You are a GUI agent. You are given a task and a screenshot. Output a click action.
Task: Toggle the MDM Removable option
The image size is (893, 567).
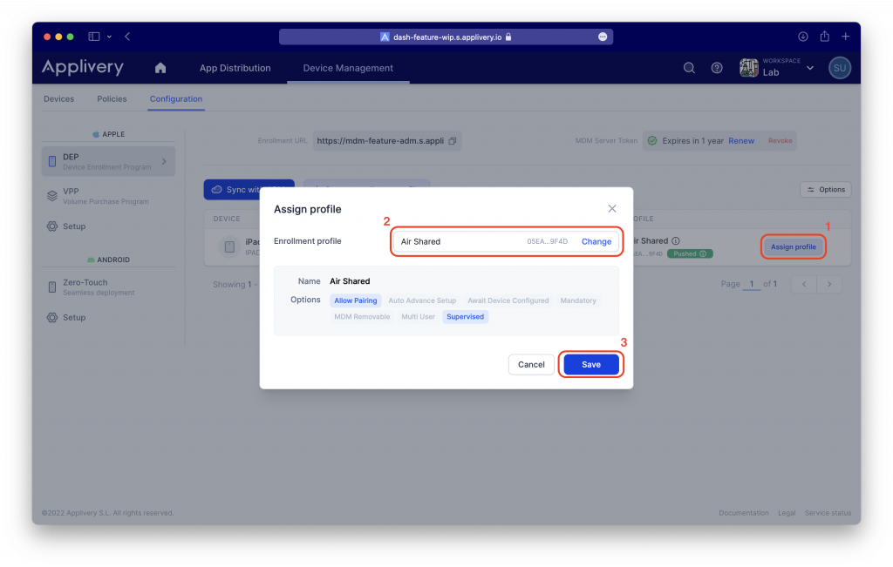(x=362, y=317)
